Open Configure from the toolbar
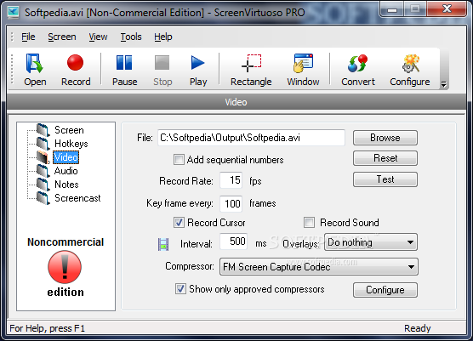The height and width of the screenshot is (341, 473). click(410, 70)
